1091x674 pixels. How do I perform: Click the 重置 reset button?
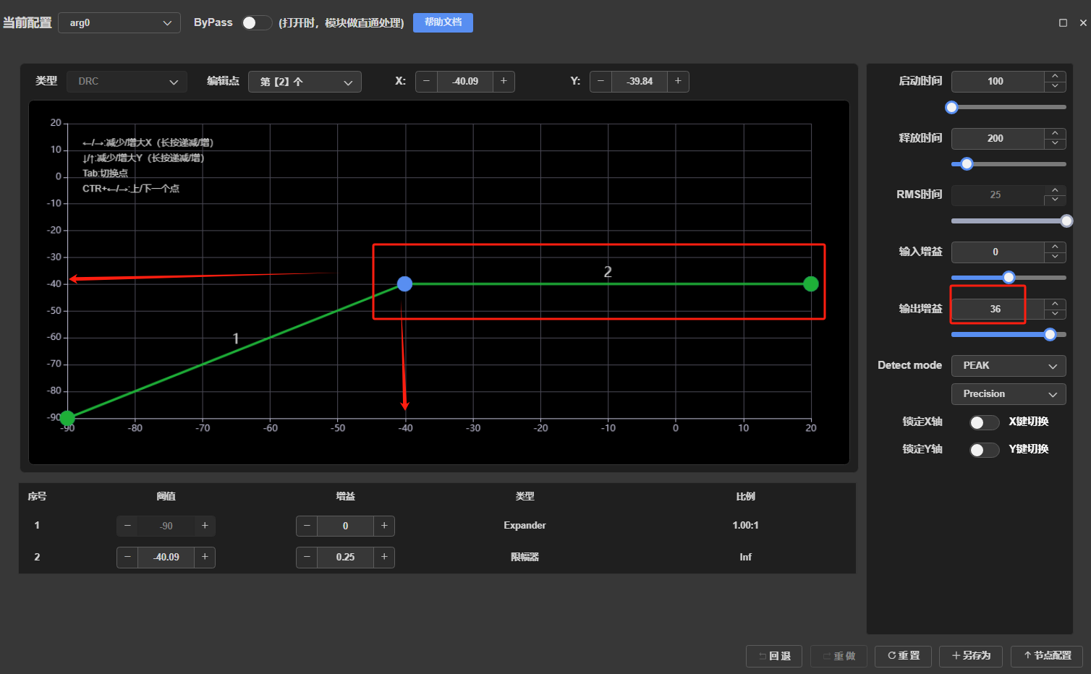click(x=903, y=656)
